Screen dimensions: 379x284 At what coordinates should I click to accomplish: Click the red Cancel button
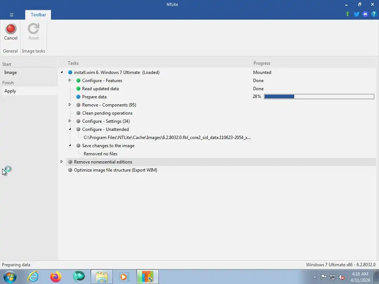[11, 32]
